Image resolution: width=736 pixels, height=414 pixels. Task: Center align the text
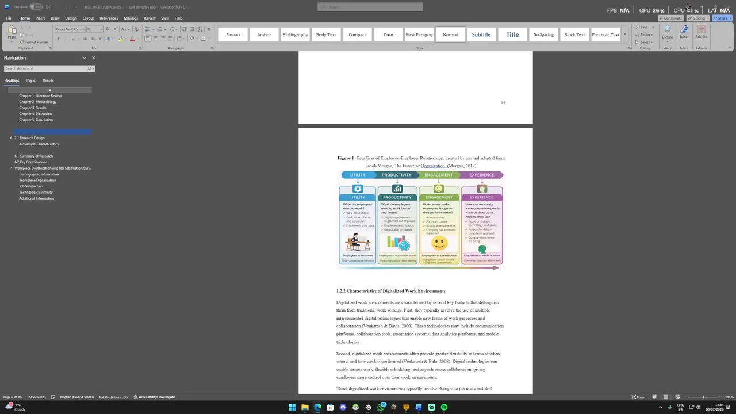tap(155, 39)
